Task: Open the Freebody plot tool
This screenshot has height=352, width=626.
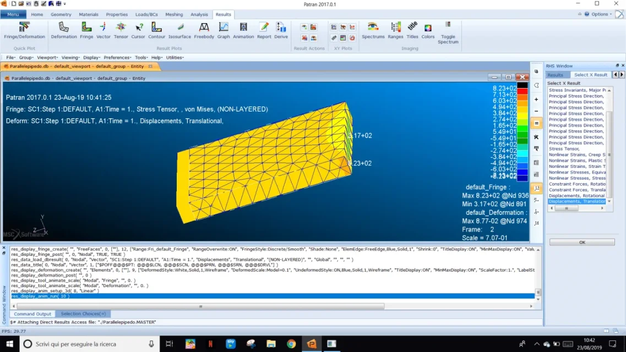Action: (204, 30)
